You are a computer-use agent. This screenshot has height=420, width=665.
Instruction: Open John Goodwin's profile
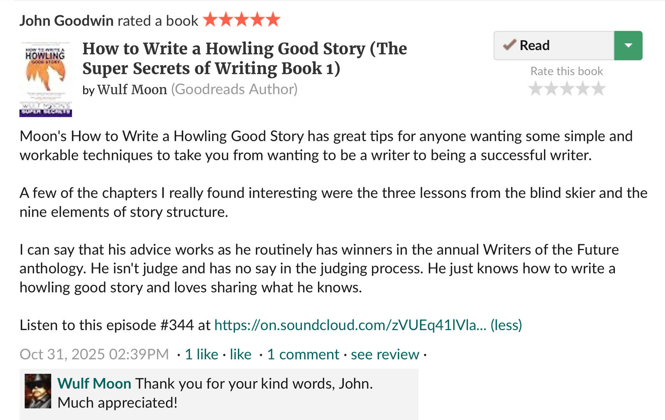click(x=66, y=21)
